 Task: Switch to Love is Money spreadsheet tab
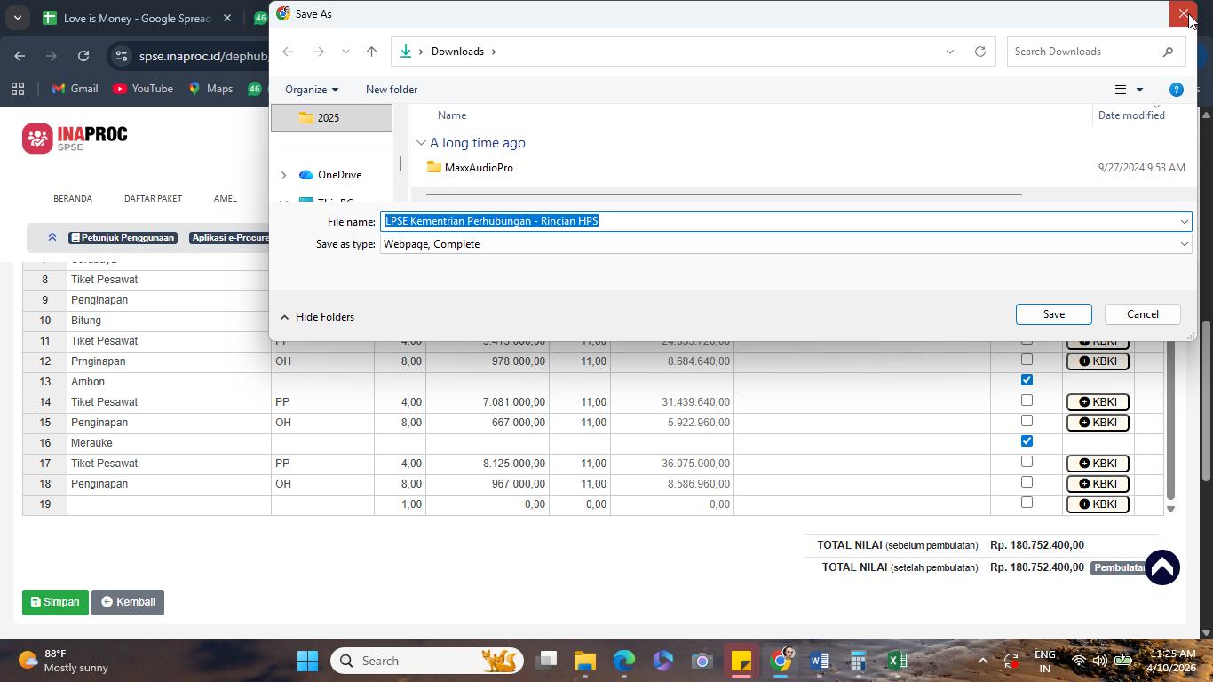[137, 18]
